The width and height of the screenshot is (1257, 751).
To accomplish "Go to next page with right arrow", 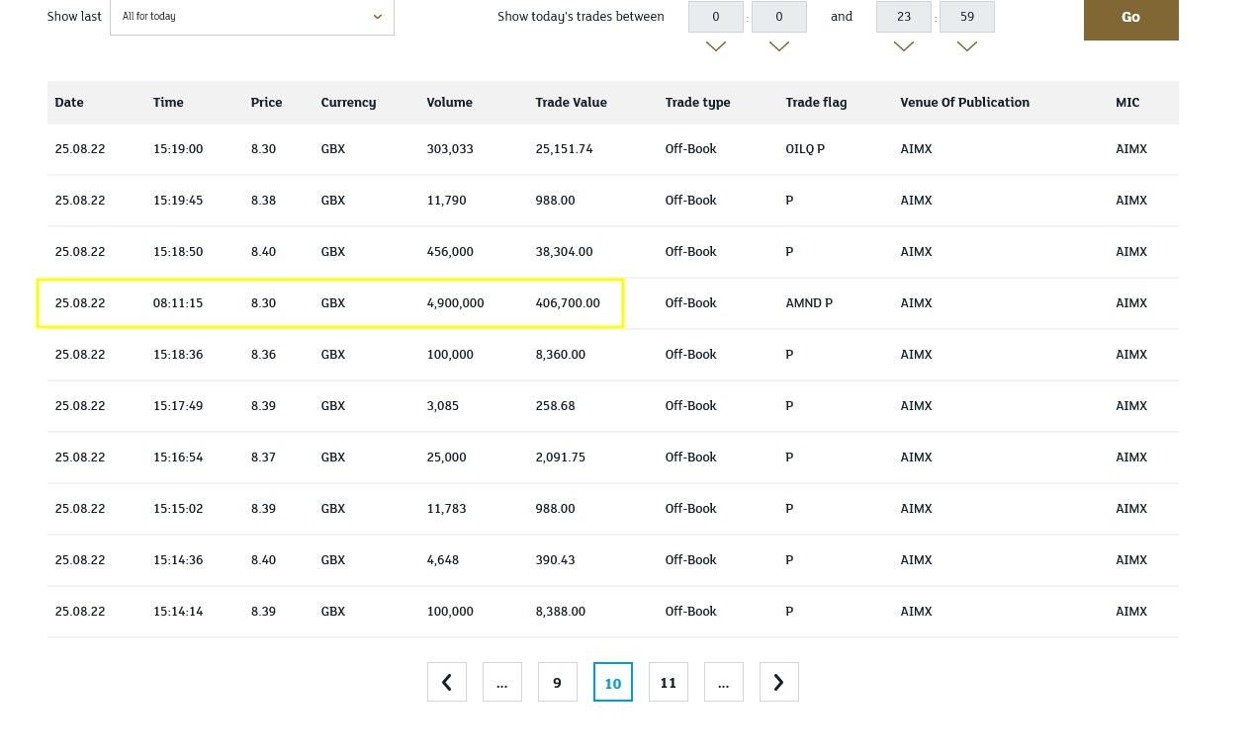I will pos(779,682).
